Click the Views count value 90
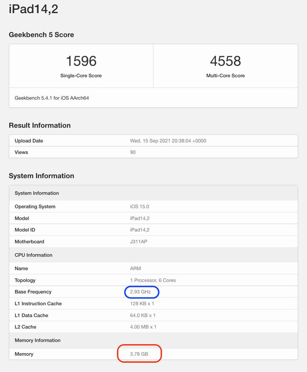307x372 pixels. tap(132, 152)
